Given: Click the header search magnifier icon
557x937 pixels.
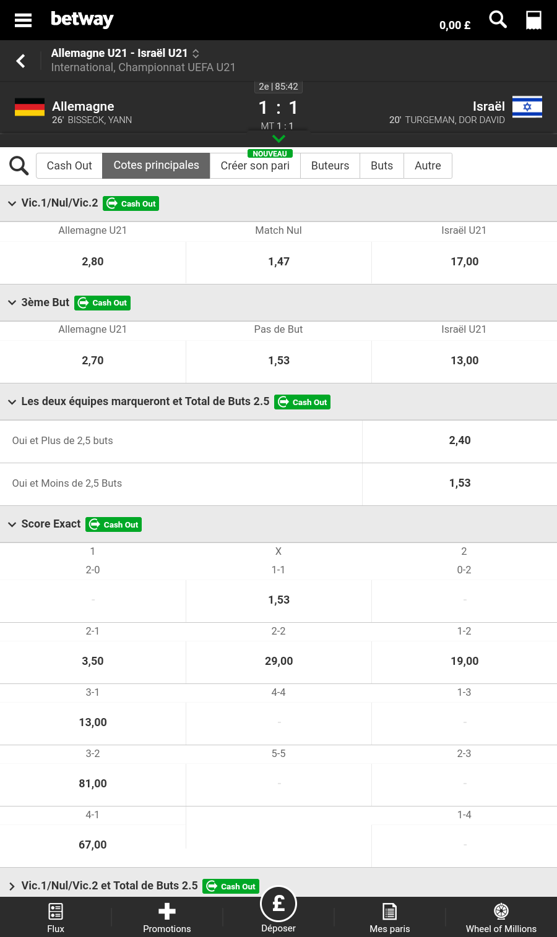Looking at the screenshot, I should (498, 20).
